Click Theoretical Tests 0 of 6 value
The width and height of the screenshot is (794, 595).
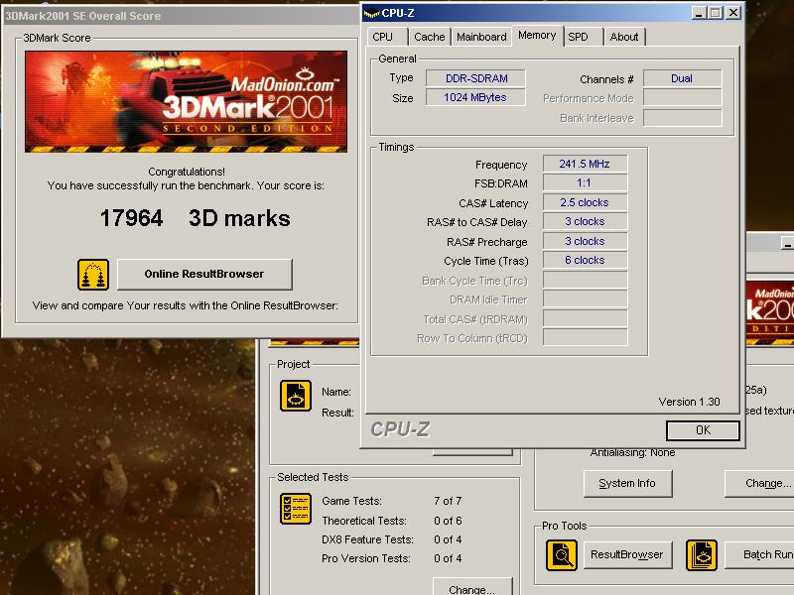tap(448, 521)
